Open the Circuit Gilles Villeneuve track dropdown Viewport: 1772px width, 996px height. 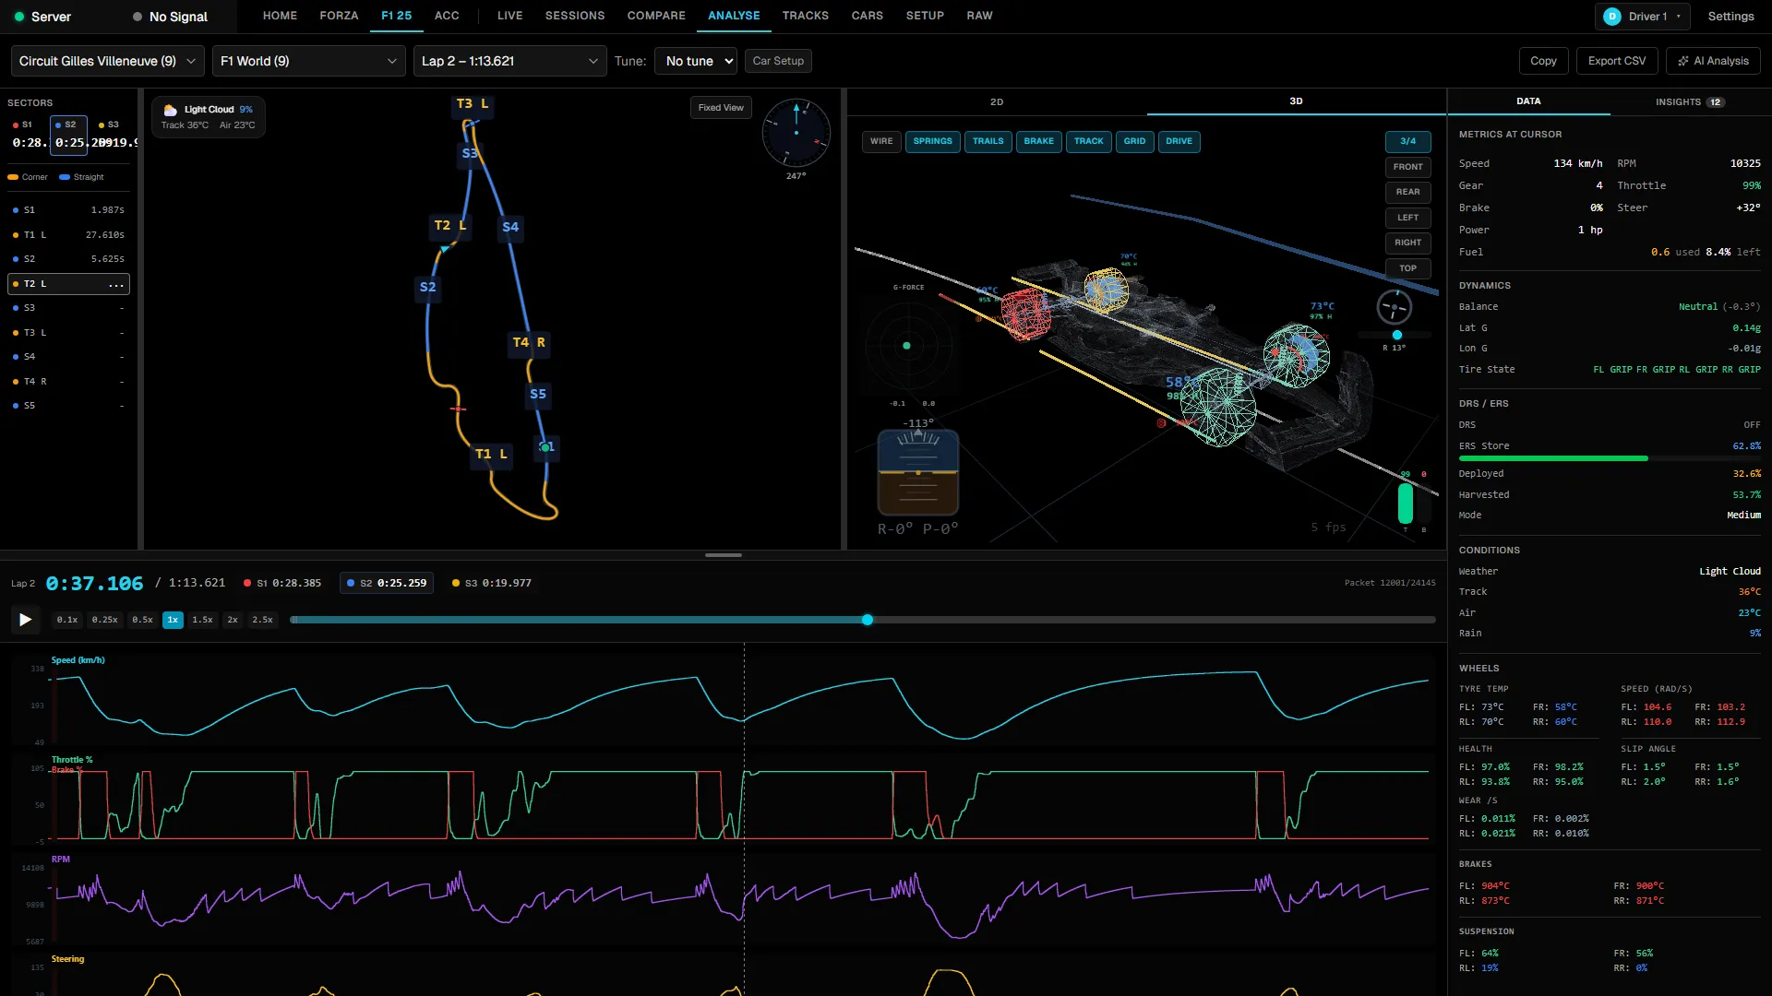[108, 61]
